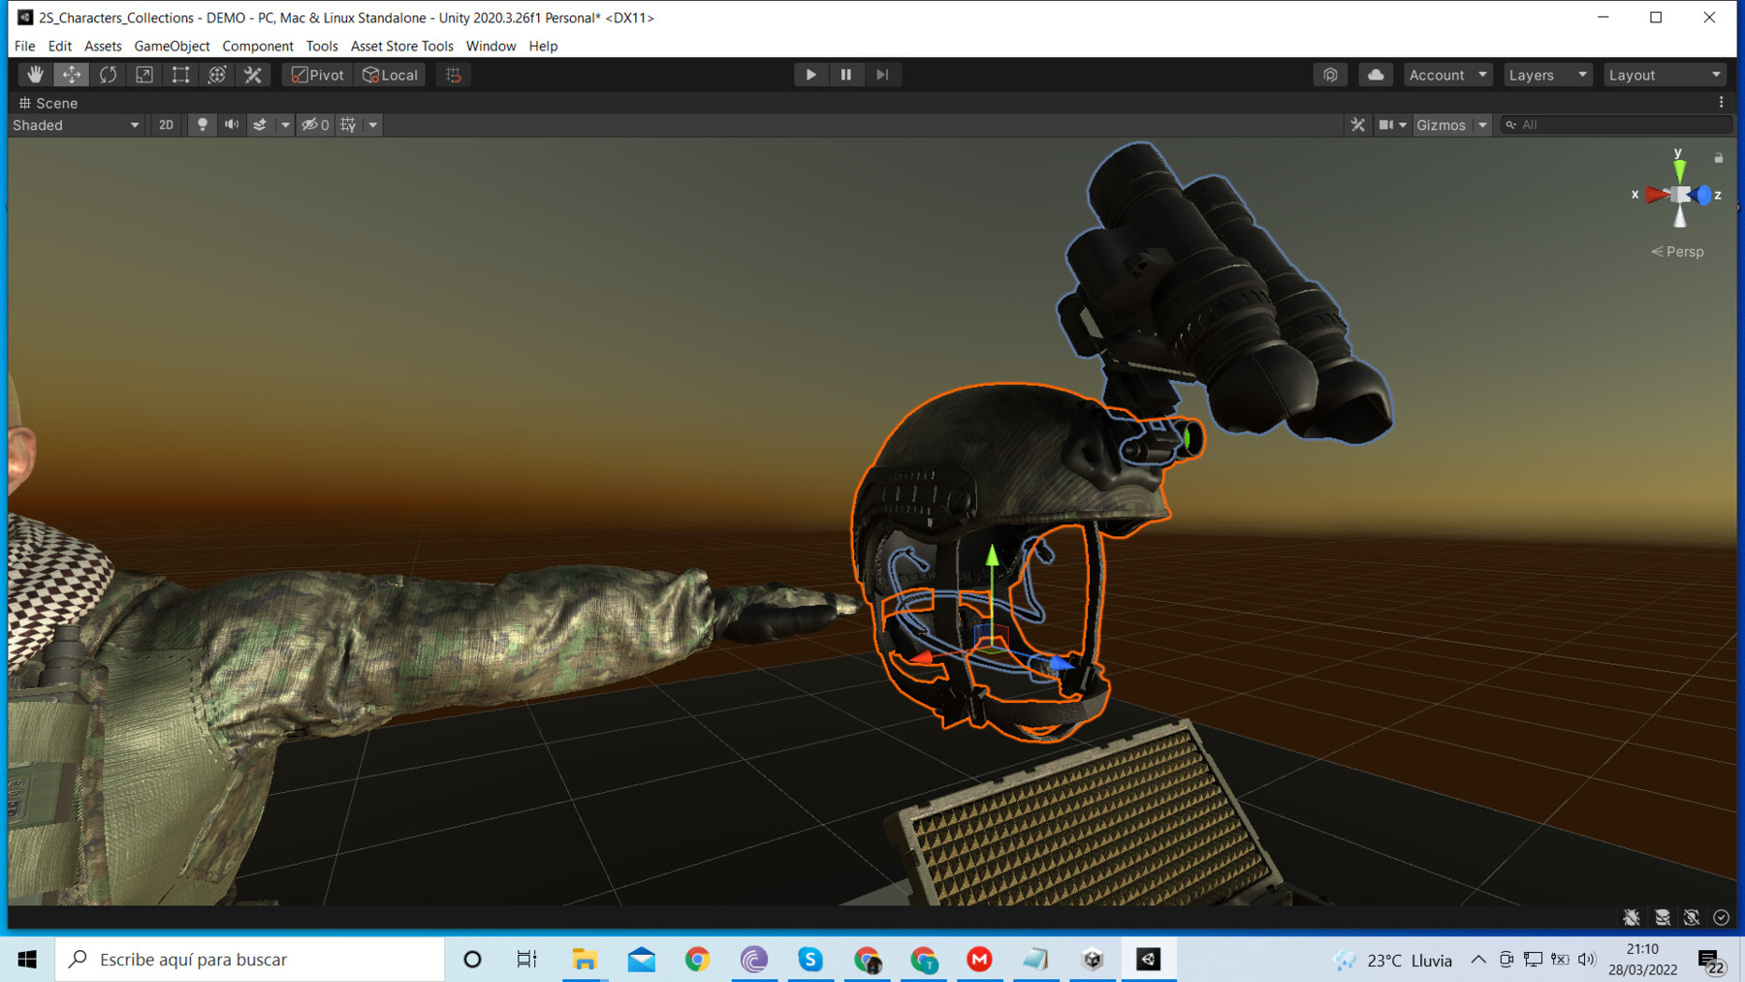Open the Layout dropdown
This screenshot has width=1745, height=982.
[x=1665, y=75]
